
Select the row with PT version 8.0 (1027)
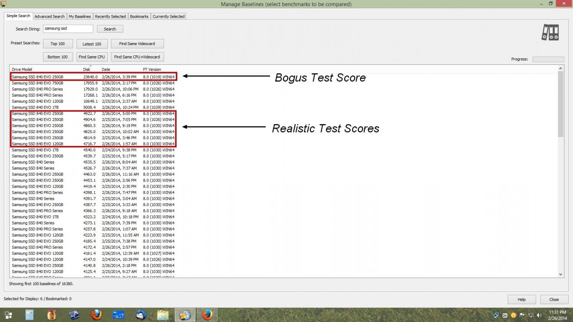click(x=93, y=253)
